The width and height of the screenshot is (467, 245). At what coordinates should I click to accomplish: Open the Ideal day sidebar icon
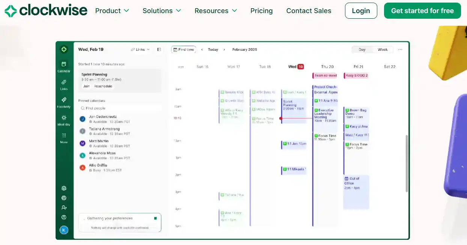click(64, 120)
